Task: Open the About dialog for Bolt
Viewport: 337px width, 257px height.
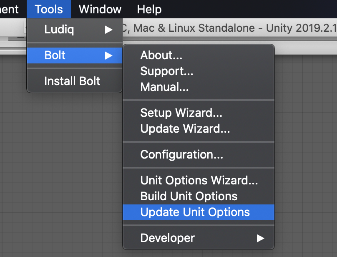Action: coord(161,55)
